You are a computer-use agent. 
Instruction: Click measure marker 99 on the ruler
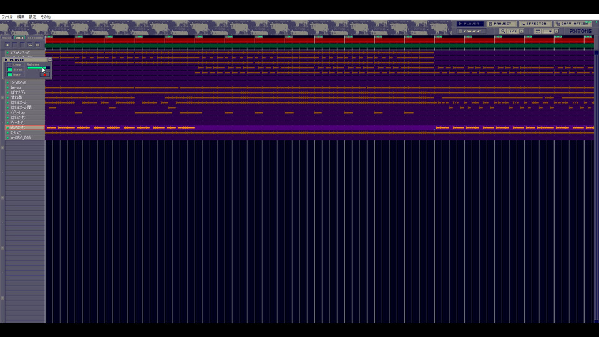pos(529,37)
